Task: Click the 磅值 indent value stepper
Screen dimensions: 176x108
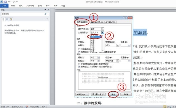Action: (x=129, y=45)
